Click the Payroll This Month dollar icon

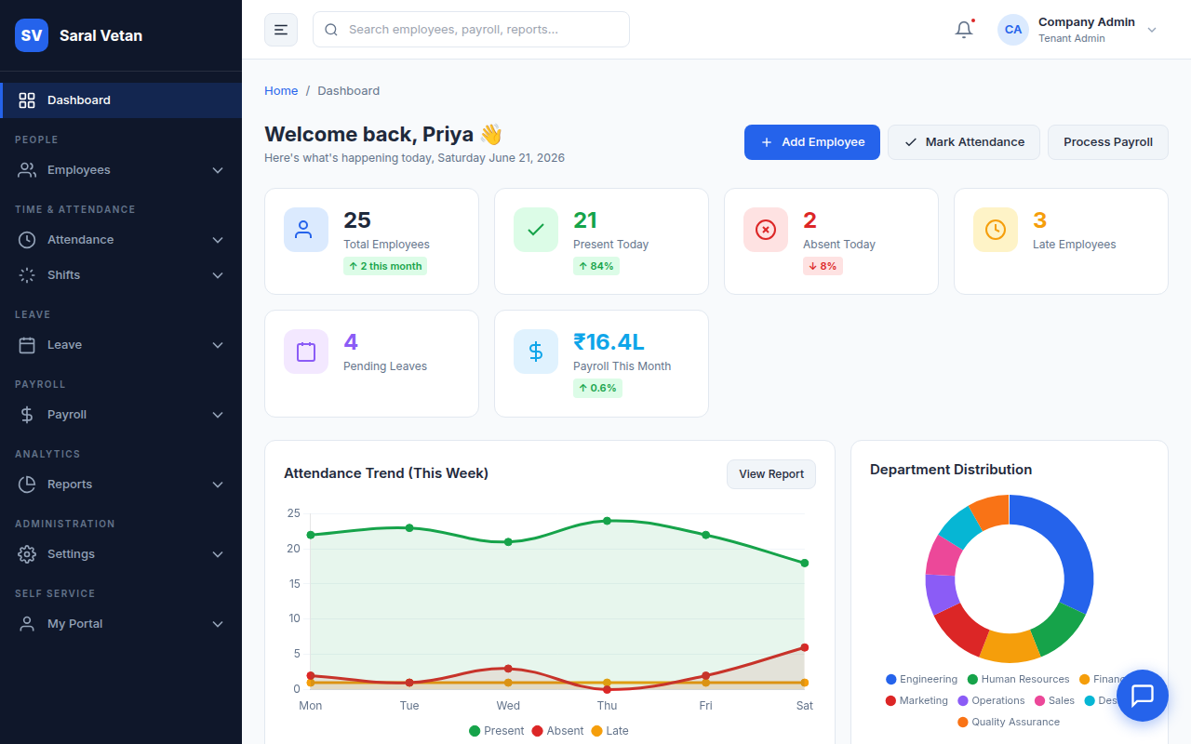536,352
